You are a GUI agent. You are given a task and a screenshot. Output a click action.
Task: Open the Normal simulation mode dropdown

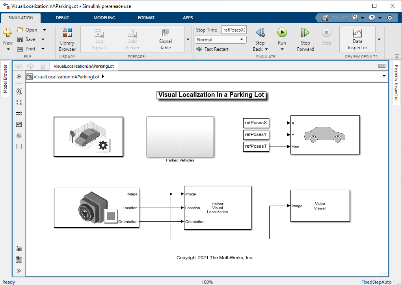(221, 40)
